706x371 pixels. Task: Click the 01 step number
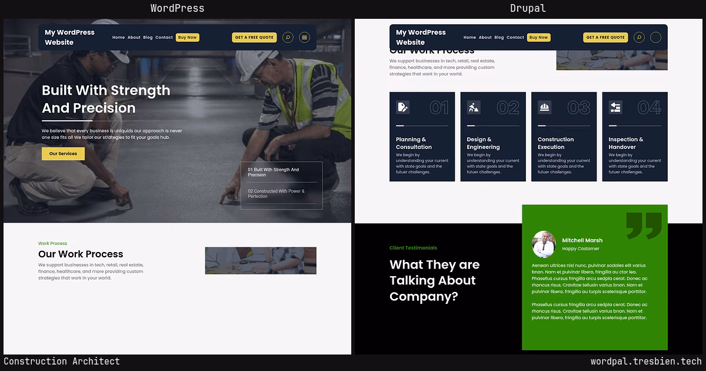point(439,108)
